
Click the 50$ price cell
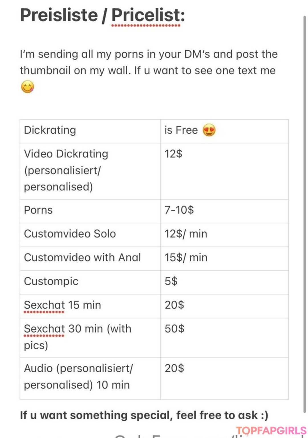click(x=224, y=338)
